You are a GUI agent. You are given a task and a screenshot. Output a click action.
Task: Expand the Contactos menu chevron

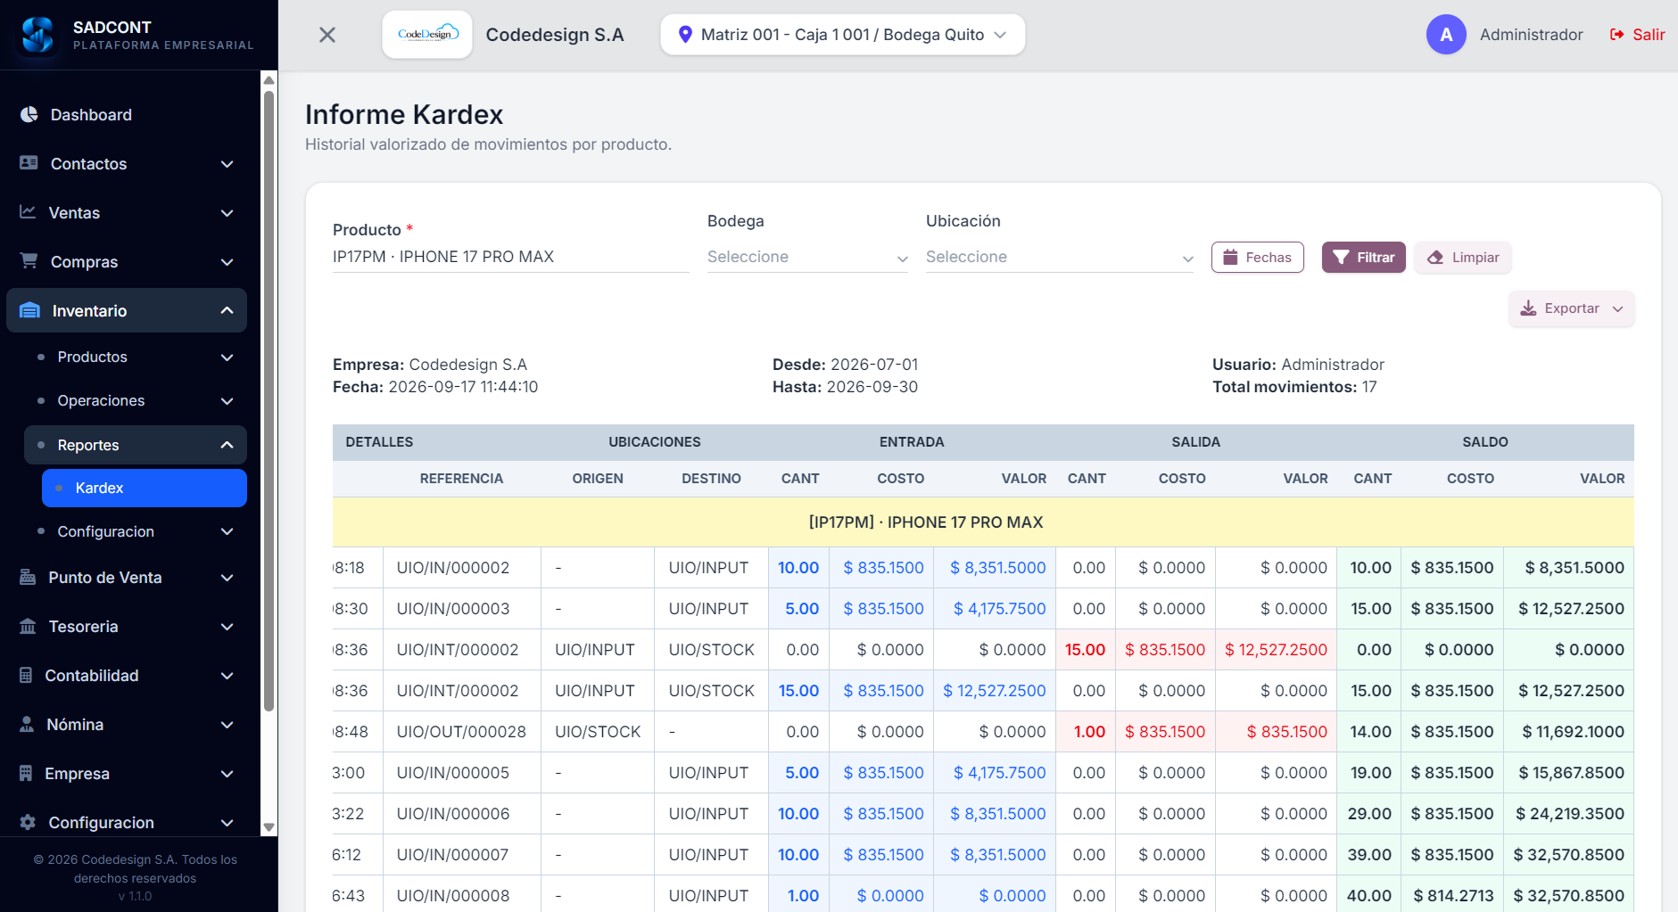(x=227, y=164)
